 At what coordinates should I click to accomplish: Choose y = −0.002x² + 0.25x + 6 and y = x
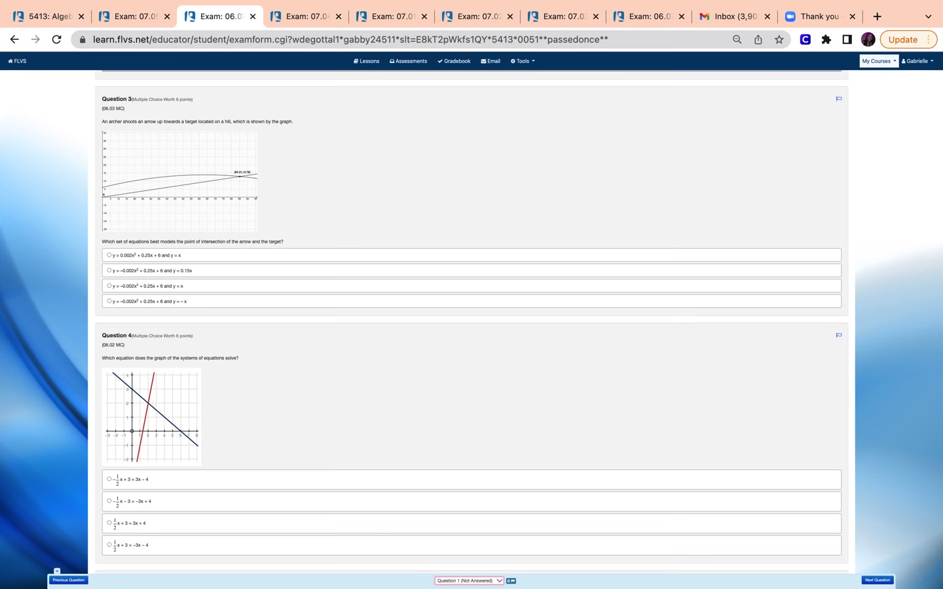(471, 286)
